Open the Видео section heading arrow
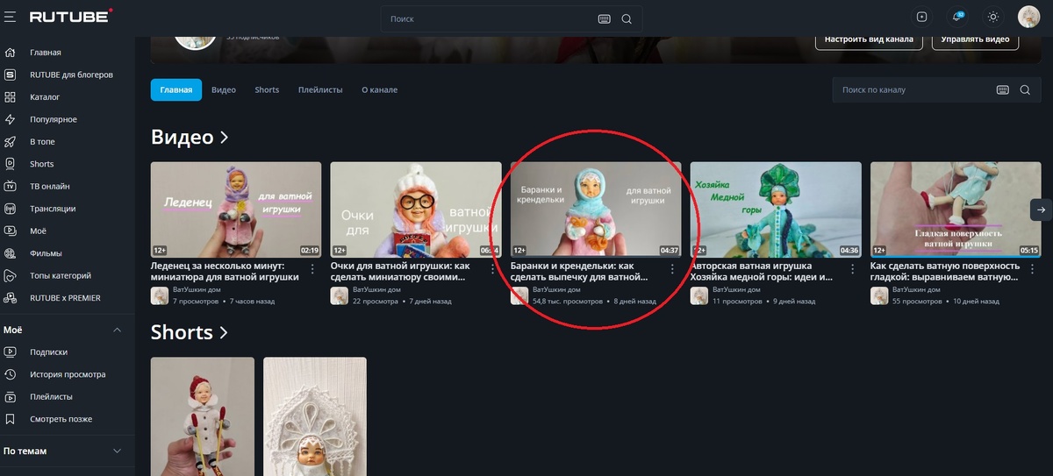 [225, 138]
